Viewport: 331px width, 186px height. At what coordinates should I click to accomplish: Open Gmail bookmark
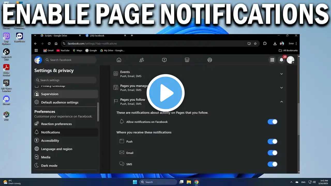pyautogui.click(x=48, y=50)
